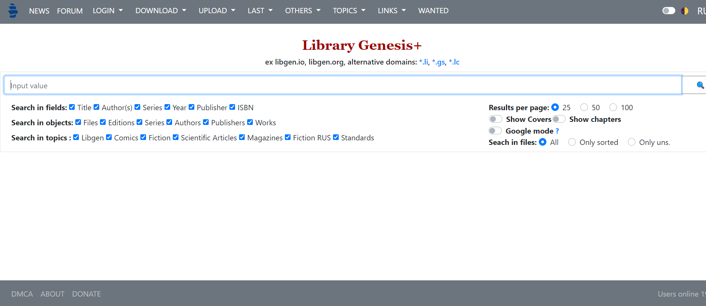Uncheck the Scientific Articles topic checkbox
Image resolution: width=706 pixels, height=306 pixels.
point(176,137)
